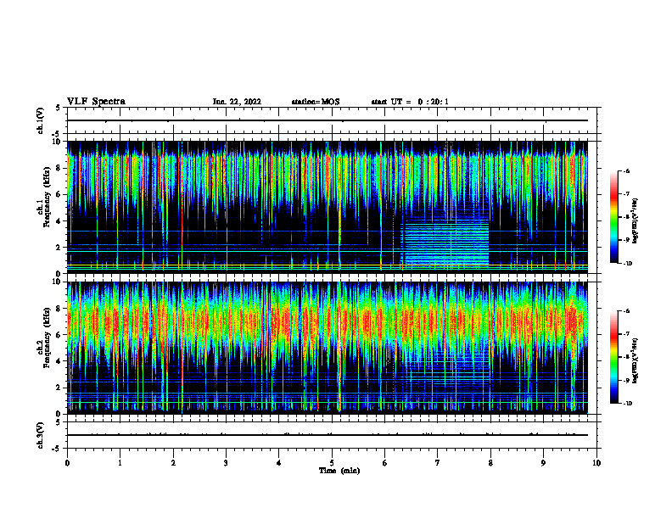Image resolution: width=672 pixels, height=519 pixels.
Task: Click the ch.2 spectrogram color bar
Action: (614, 357)
